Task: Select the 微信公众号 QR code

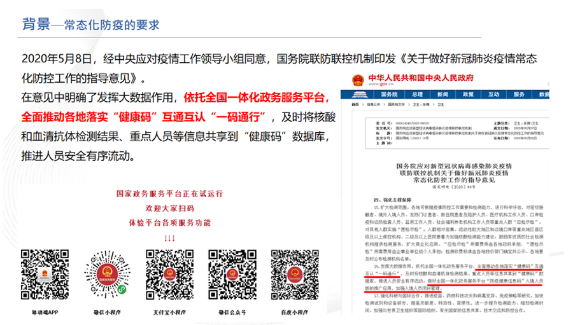Action: click(x=232, y=275)
